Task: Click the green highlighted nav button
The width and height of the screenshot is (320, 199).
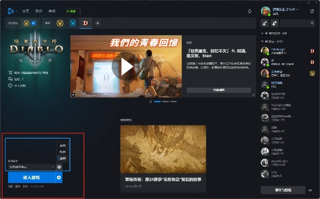Action: coord(71,11)
